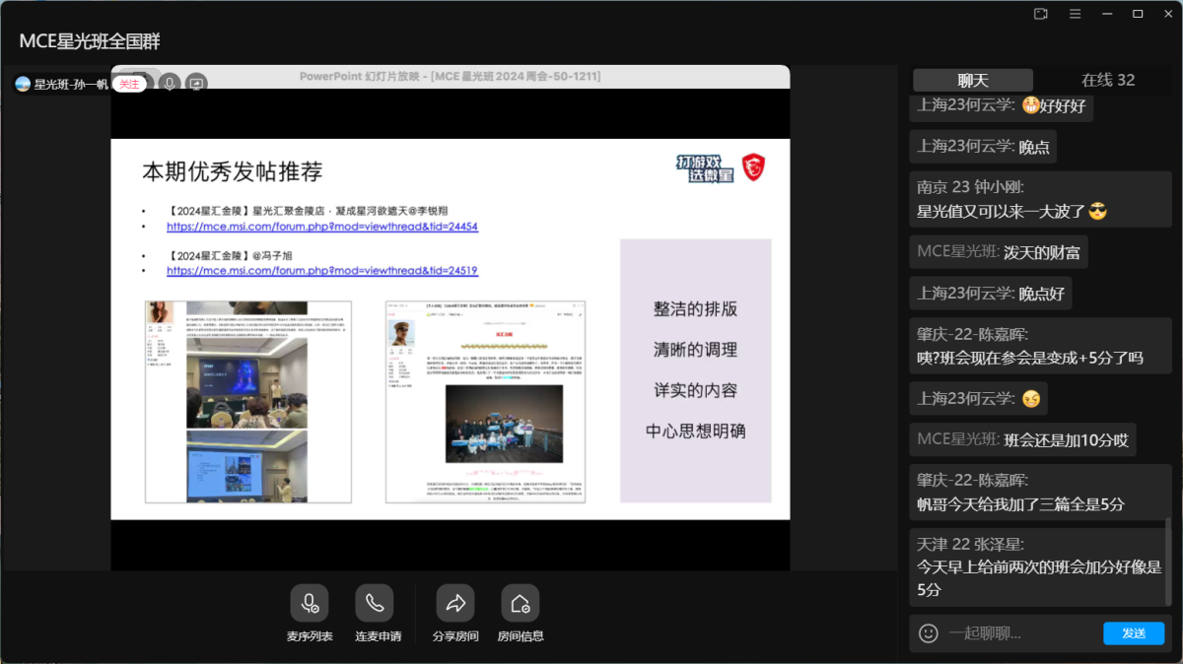1183x664 pixels.
Task: Open 房间信息 room info
Action: 520,603
